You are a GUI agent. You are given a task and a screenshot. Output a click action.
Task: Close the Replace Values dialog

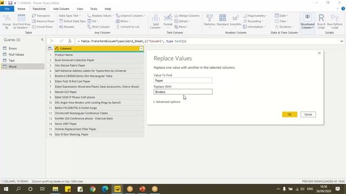[x=319, y=53]
